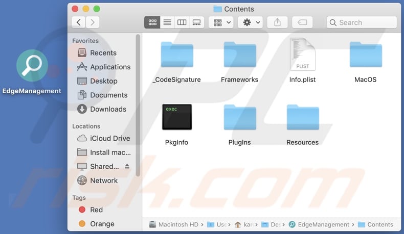Select the PkgInfo exec file
The height and width of the screenshot is (234, 404).
[177, 117]
